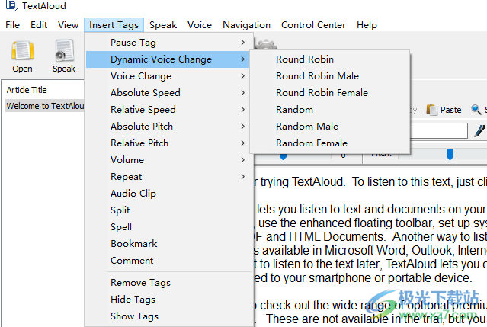Expand the Relative Pitch submenu
Viewport: 487px width, 327px height.
[x=168, y=143]
